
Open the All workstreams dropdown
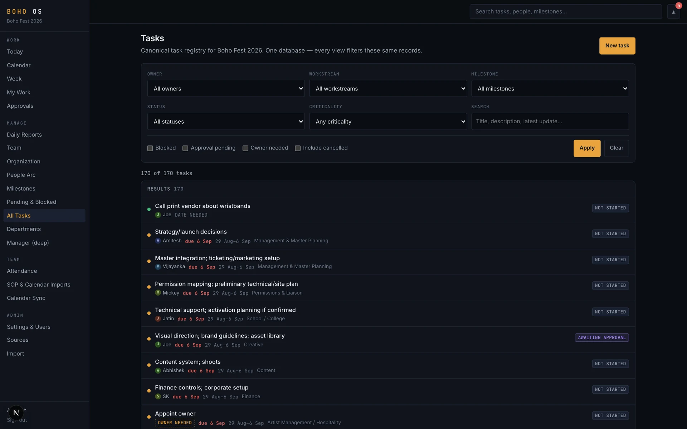point(388,88)
